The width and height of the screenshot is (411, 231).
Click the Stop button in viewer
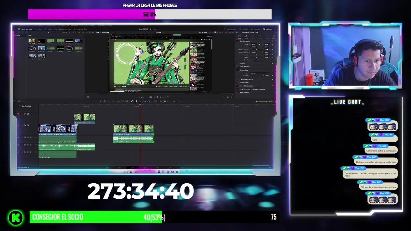[x=157, y=97]
